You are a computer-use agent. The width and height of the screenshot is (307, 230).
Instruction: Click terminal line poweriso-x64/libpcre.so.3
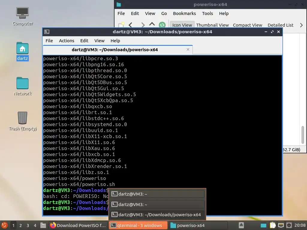pos(80,58)
